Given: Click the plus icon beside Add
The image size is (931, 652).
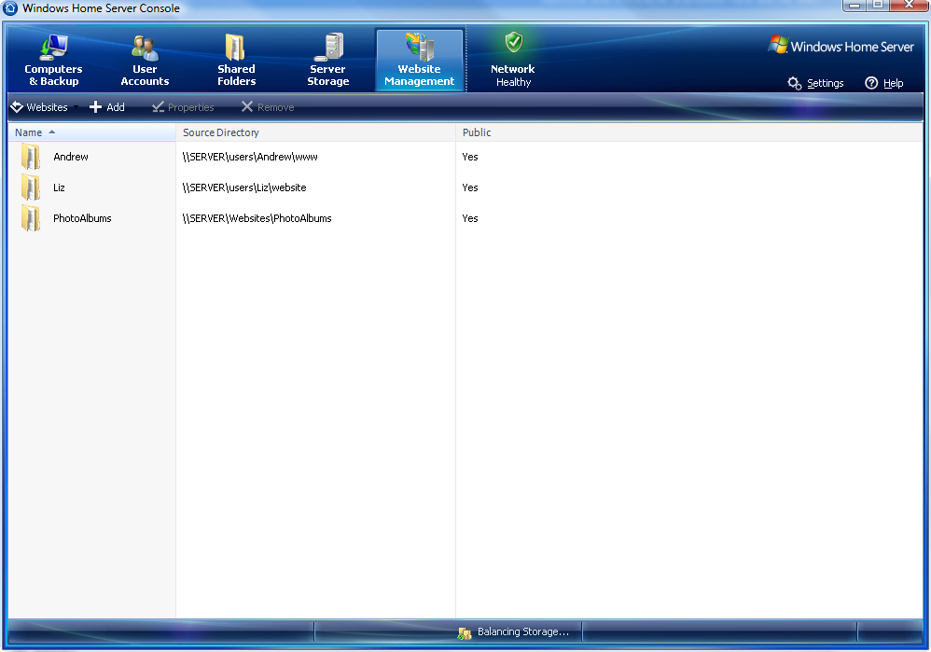Looking at the screenshot, I should point(95,107).
